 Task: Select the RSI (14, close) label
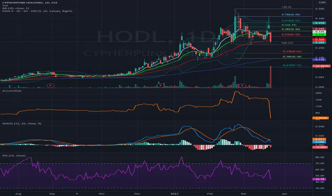pyautogui.click(x=14, y=155)
